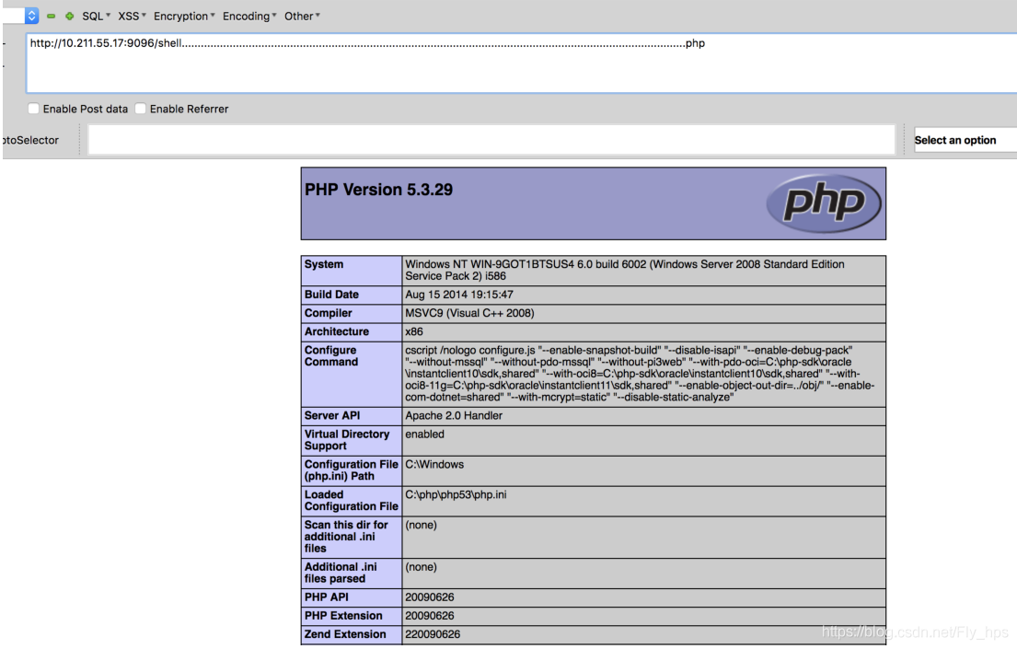
Task: Select the 'C:\Windows' path value
Action: pos(434,465)
